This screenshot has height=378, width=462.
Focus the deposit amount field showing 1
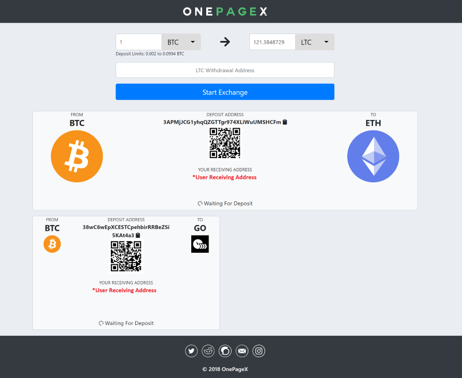click(139, 42)
